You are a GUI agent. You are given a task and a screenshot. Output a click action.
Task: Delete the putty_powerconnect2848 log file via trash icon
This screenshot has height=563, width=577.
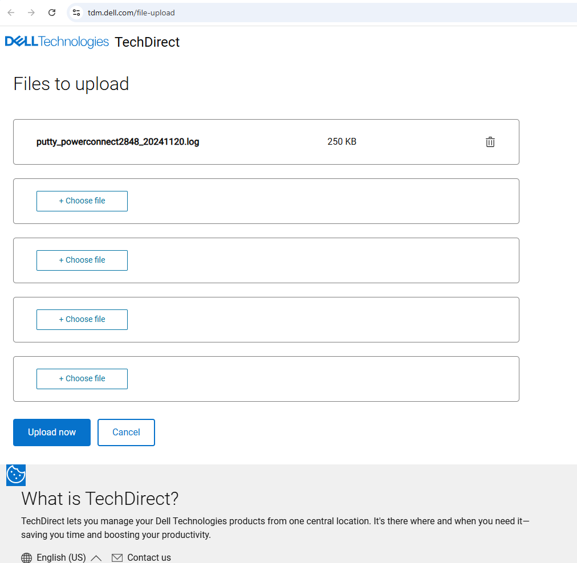[x=490, y=142]
